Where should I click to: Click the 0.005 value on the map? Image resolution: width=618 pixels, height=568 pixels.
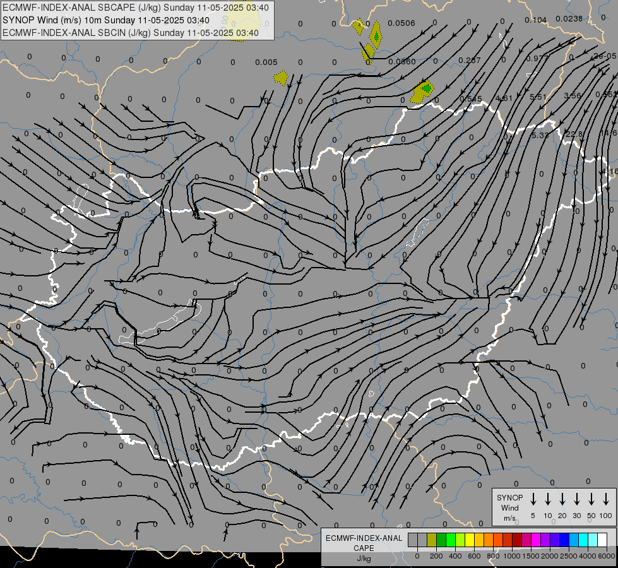coord(266,62)
